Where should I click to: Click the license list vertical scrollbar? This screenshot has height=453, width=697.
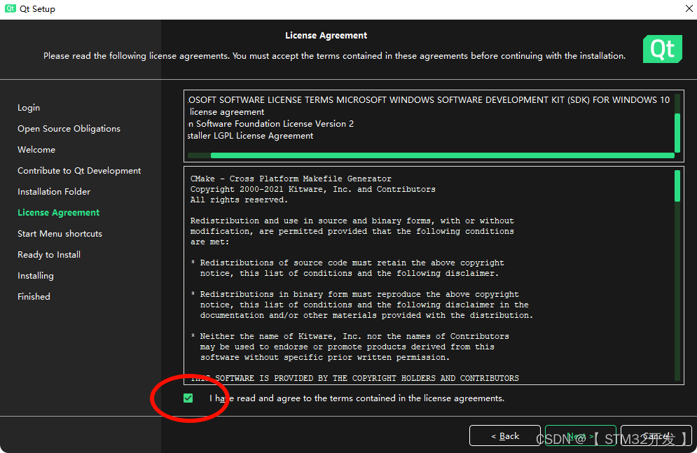(677, 133)
